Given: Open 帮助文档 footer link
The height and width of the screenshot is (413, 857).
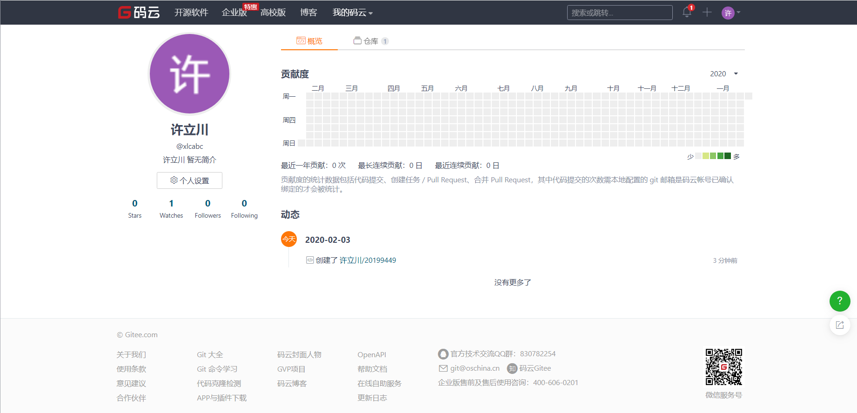Looking at the screenshot, I should [x=372, y=369].
